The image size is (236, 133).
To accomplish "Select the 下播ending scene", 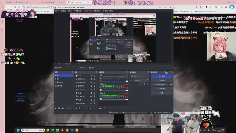I will pos(64,82).
